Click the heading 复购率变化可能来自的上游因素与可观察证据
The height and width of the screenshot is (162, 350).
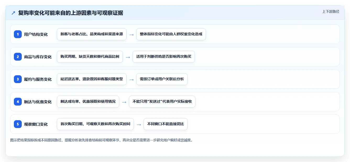(71, 13)
